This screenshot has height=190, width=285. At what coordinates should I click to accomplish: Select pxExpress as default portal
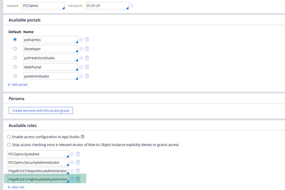coord(15,39)
